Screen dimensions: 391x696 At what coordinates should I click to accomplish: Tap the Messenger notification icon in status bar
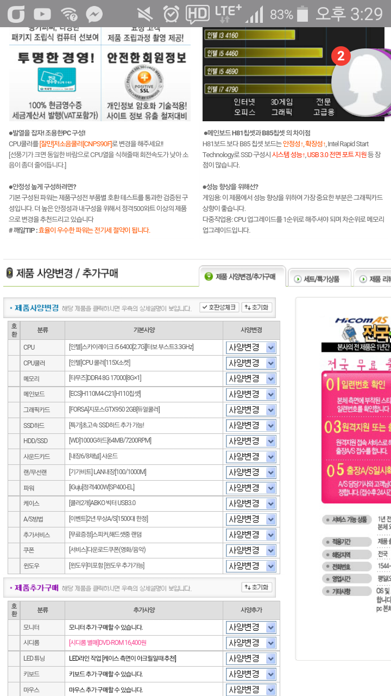click(95, 14)
